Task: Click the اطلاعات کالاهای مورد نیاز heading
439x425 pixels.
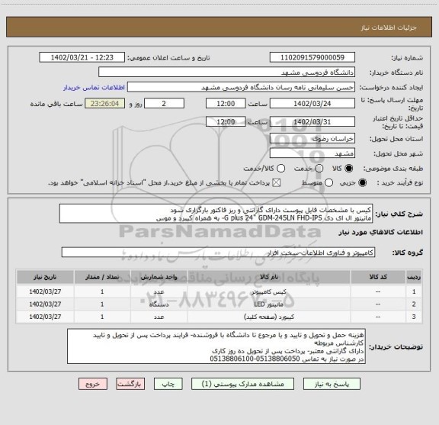Action: (x=381, y=233)
